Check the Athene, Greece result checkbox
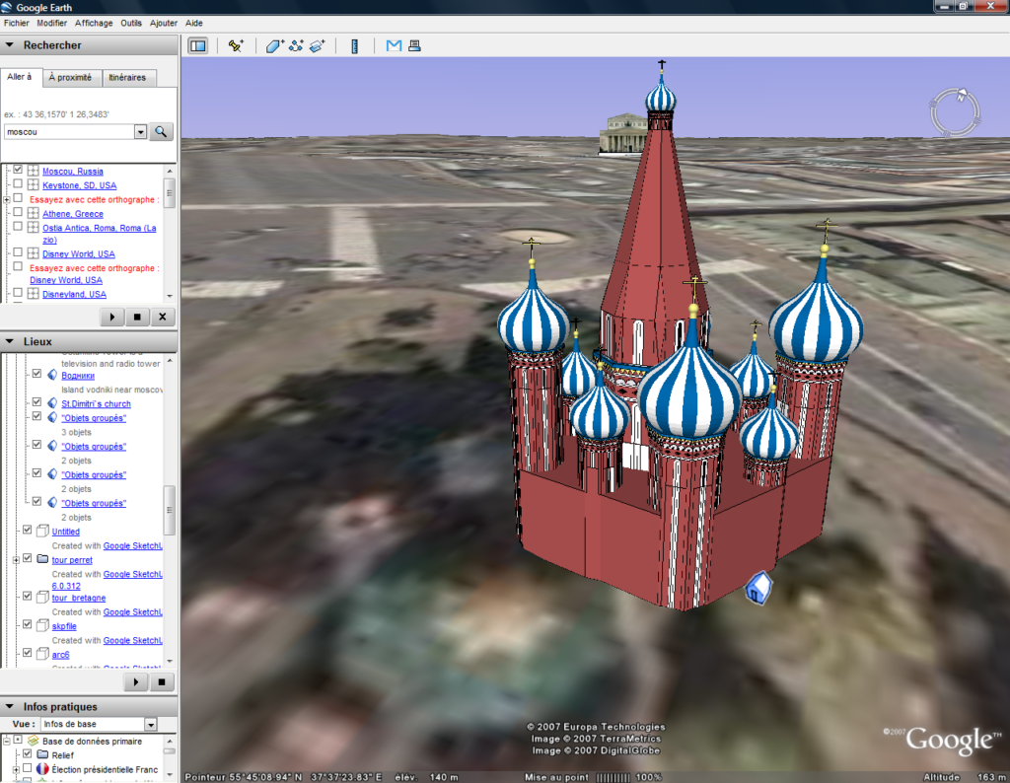Viewport: 1010px width, 783px height. pos(18,212)
